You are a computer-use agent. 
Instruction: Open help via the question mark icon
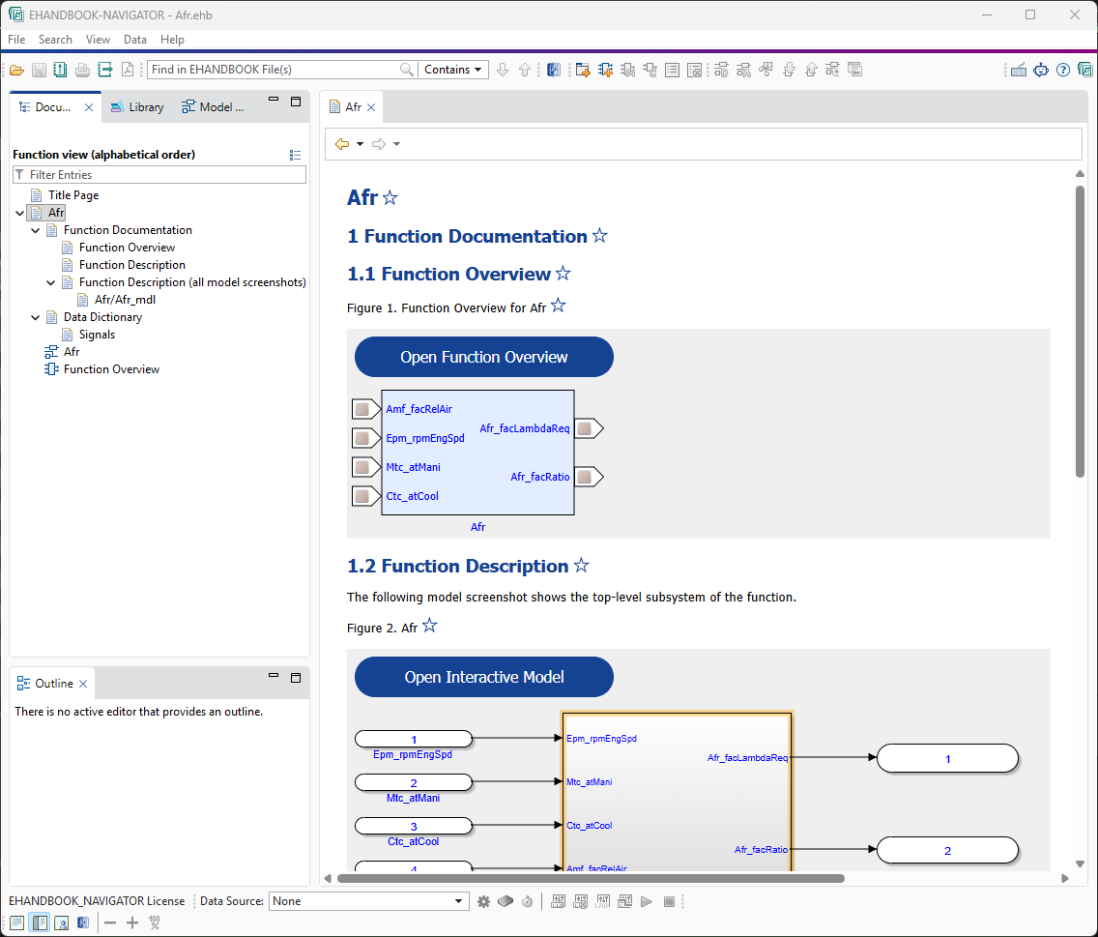(1063, 70)
